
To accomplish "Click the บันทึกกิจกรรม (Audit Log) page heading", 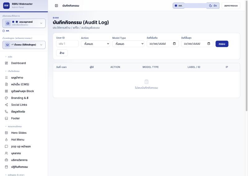I will click(x=81, y=22).
